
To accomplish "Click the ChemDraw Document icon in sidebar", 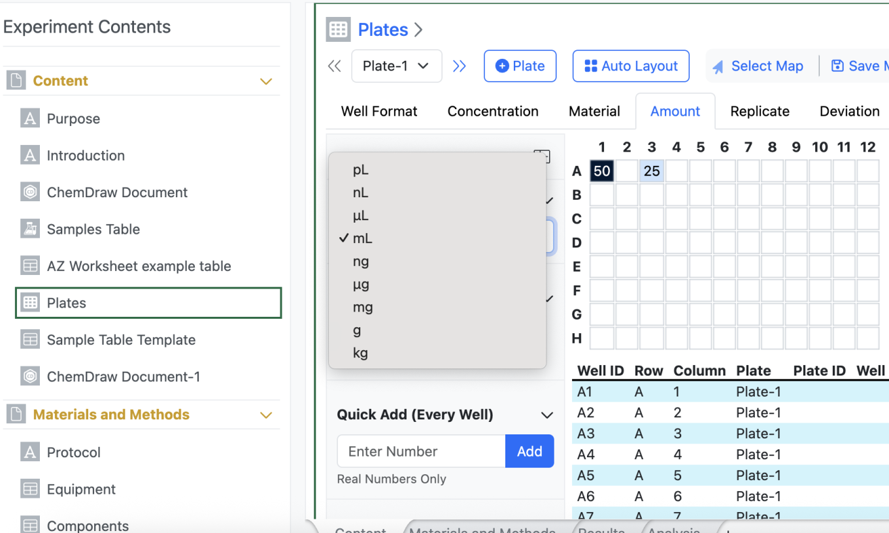I will (x=29, y=192).
